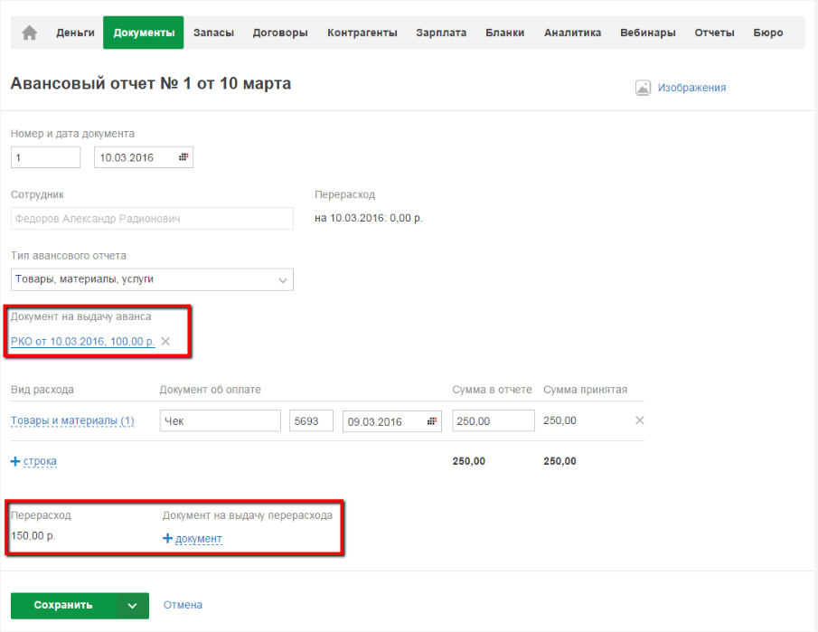Open the Отчеты menu
The height and width of the screenshot is (632, 818).
(x=715, y=33)
